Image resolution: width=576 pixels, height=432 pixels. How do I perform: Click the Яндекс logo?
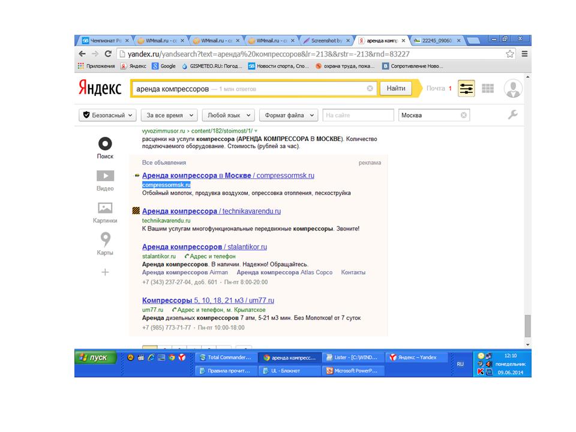point(100,88)
